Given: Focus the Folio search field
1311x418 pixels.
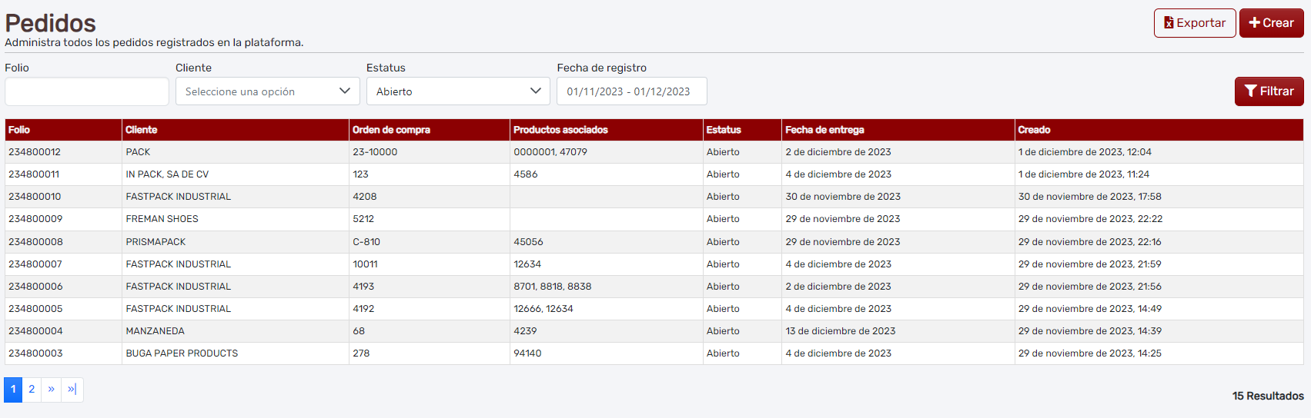Looking at the screenshot, I should coord(87,91).
